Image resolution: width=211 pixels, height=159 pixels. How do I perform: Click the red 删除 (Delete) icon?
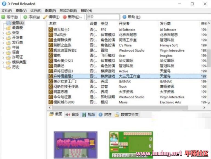(65, 17)
